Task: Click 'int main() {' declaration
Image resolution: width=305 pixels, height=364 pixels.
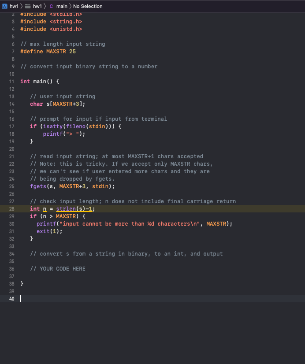Action: coord(40,82)
